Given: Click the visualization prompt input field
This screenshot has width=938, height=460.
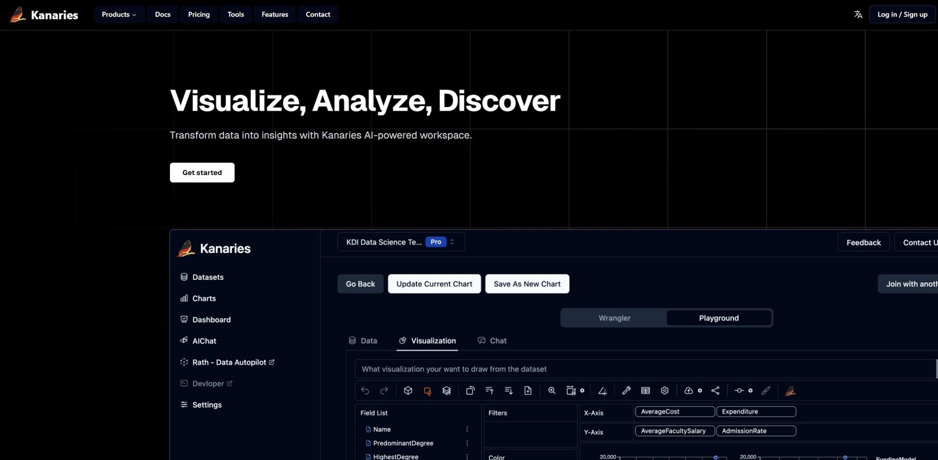Looking at the screenshot, I should pyautogui.click(x=645, y=369).
